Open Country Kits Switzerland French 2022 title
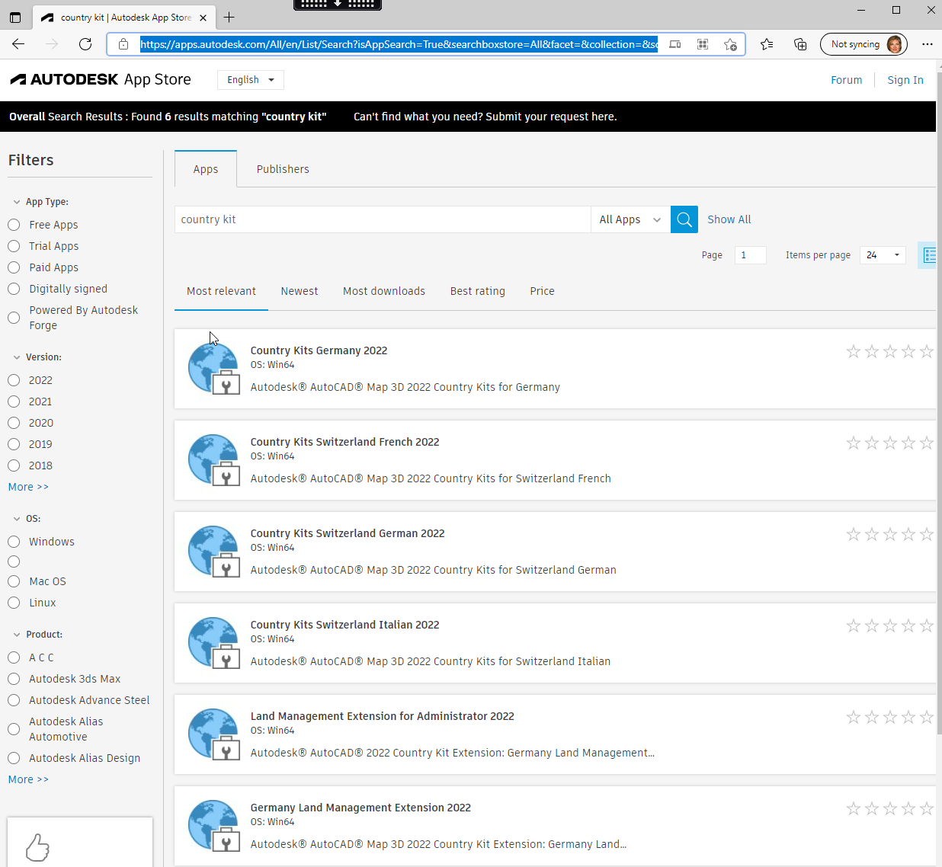942x867 pixels. pos(345,442)
